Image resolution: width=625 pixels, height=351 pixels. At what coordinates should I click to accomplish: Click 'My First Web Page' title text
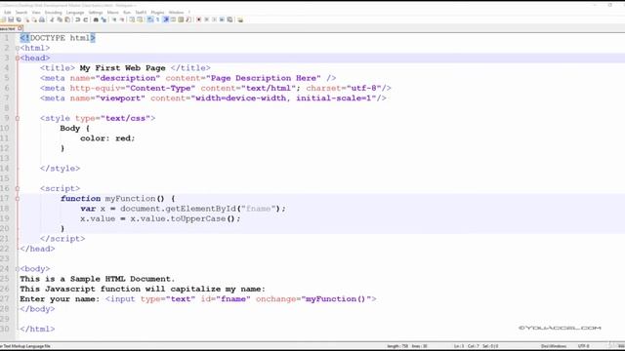coord(122,68)
